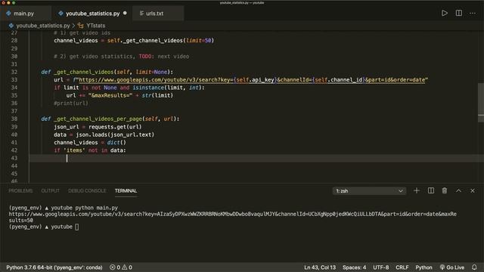The width and height of the screenshot is (484, 272).
Task: Open notifications bell in status bar
Action: [474, 267]
